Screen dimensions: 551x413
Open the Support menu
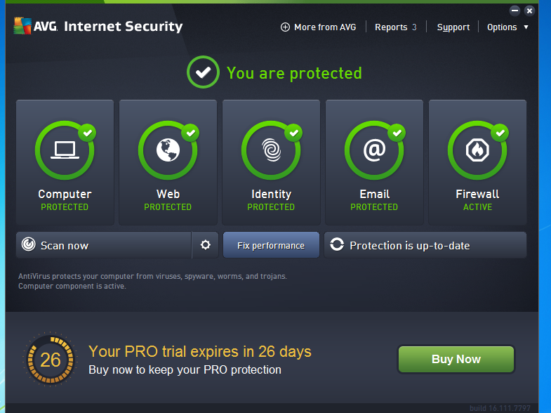click(x=453, y=27)
